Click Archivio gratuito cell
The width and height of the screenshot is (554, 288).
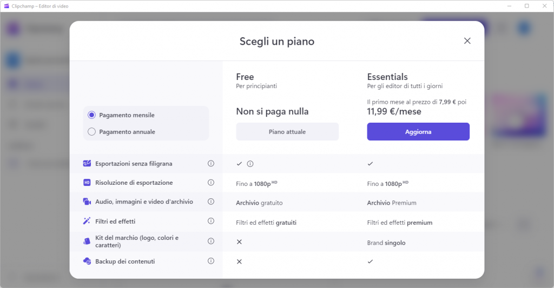coord(259,203)
